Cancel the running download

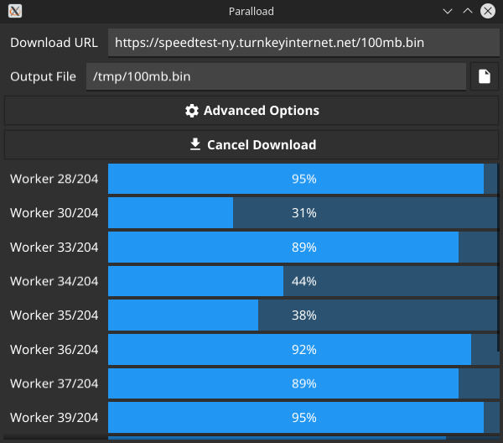251,145
